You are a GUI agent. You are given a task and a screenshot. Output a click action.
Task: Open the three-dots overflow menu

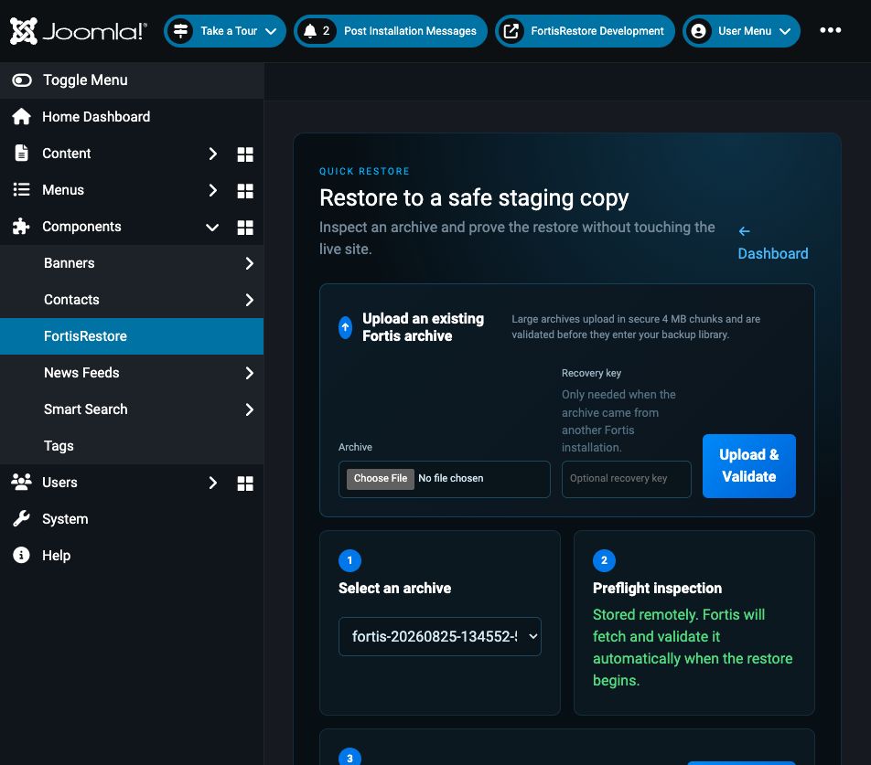pos(831,30)
